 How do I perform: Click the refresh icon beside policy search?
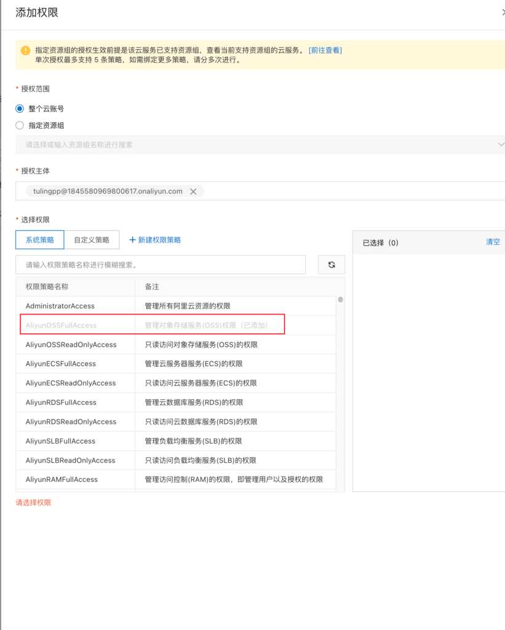pos(332,265)
